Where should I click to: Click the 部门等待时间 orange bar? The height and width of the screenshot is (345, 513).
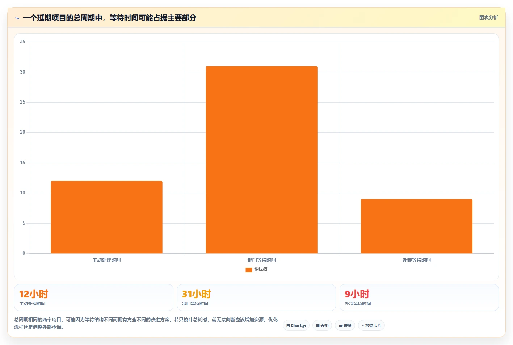point(261,160)
